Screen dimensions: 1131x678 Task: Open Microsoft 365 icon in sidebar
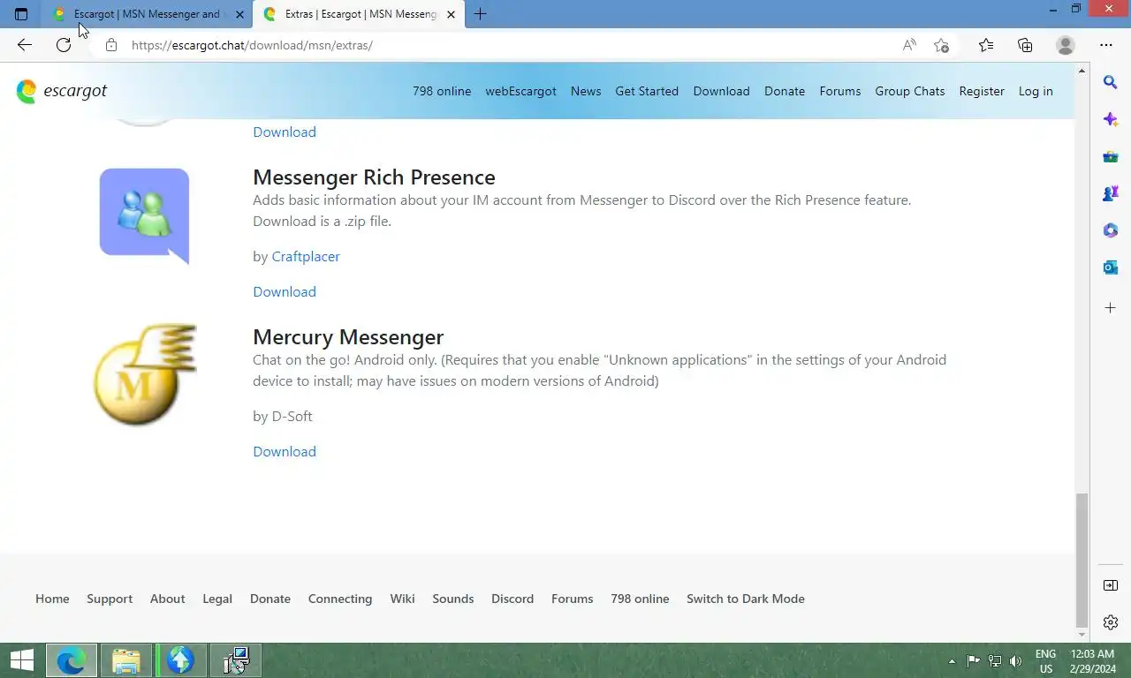(1111, 230)
